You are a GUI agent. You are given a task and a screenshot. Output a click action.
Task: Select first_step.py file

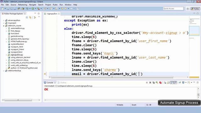coord(15,31)
